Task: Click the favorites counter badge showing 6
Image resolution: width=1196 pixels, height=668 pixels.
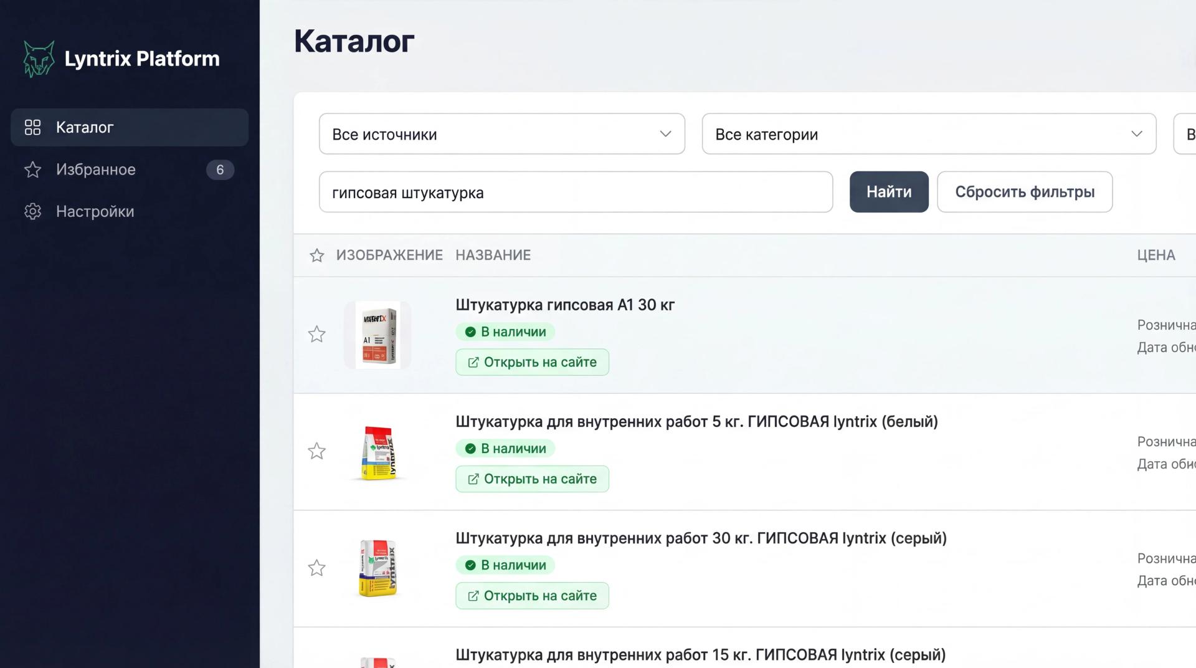Action: pyautogui.click(x=219, y=169)
